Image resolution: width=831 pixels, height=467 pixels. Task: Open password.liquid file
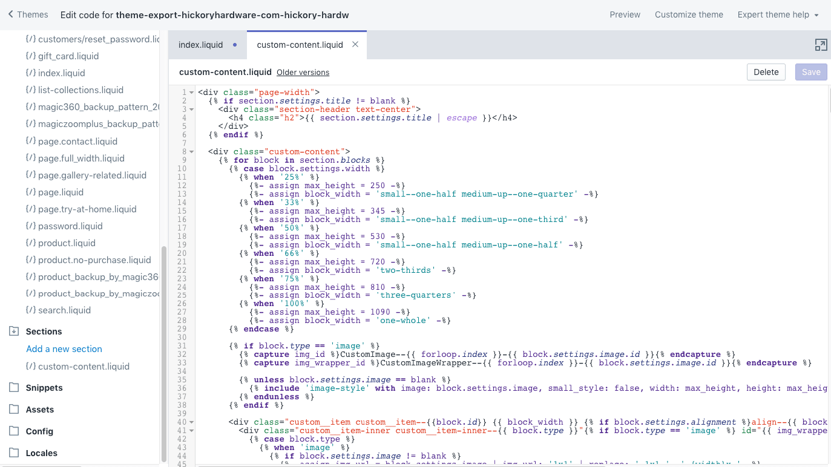coord(70,226)
